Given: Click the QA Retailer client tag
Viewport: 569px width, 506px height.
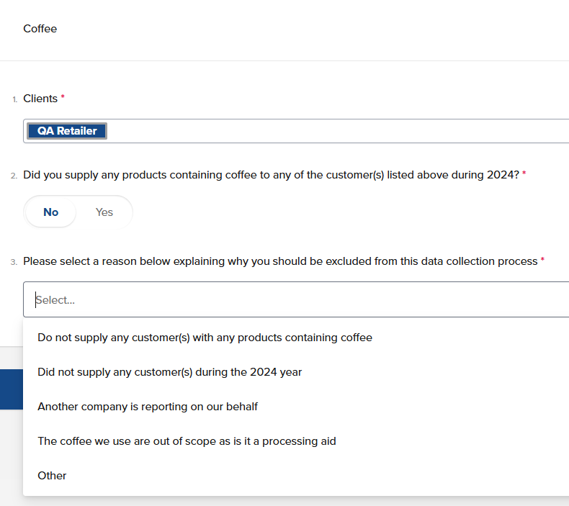Looking at the screenshot, I should click(x=67, y=131).
